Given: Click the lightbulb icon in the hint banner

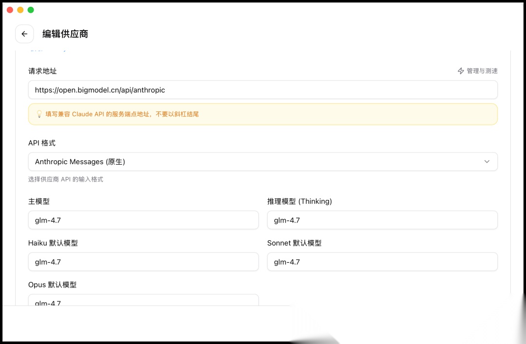Looking at the screenshot, I should tap(39, 114).
